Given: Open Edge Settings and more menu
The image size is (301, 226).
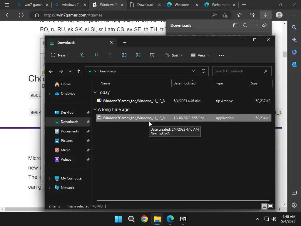Looking at the screenshot, I should pyautogui.click(x=293, y=15).
